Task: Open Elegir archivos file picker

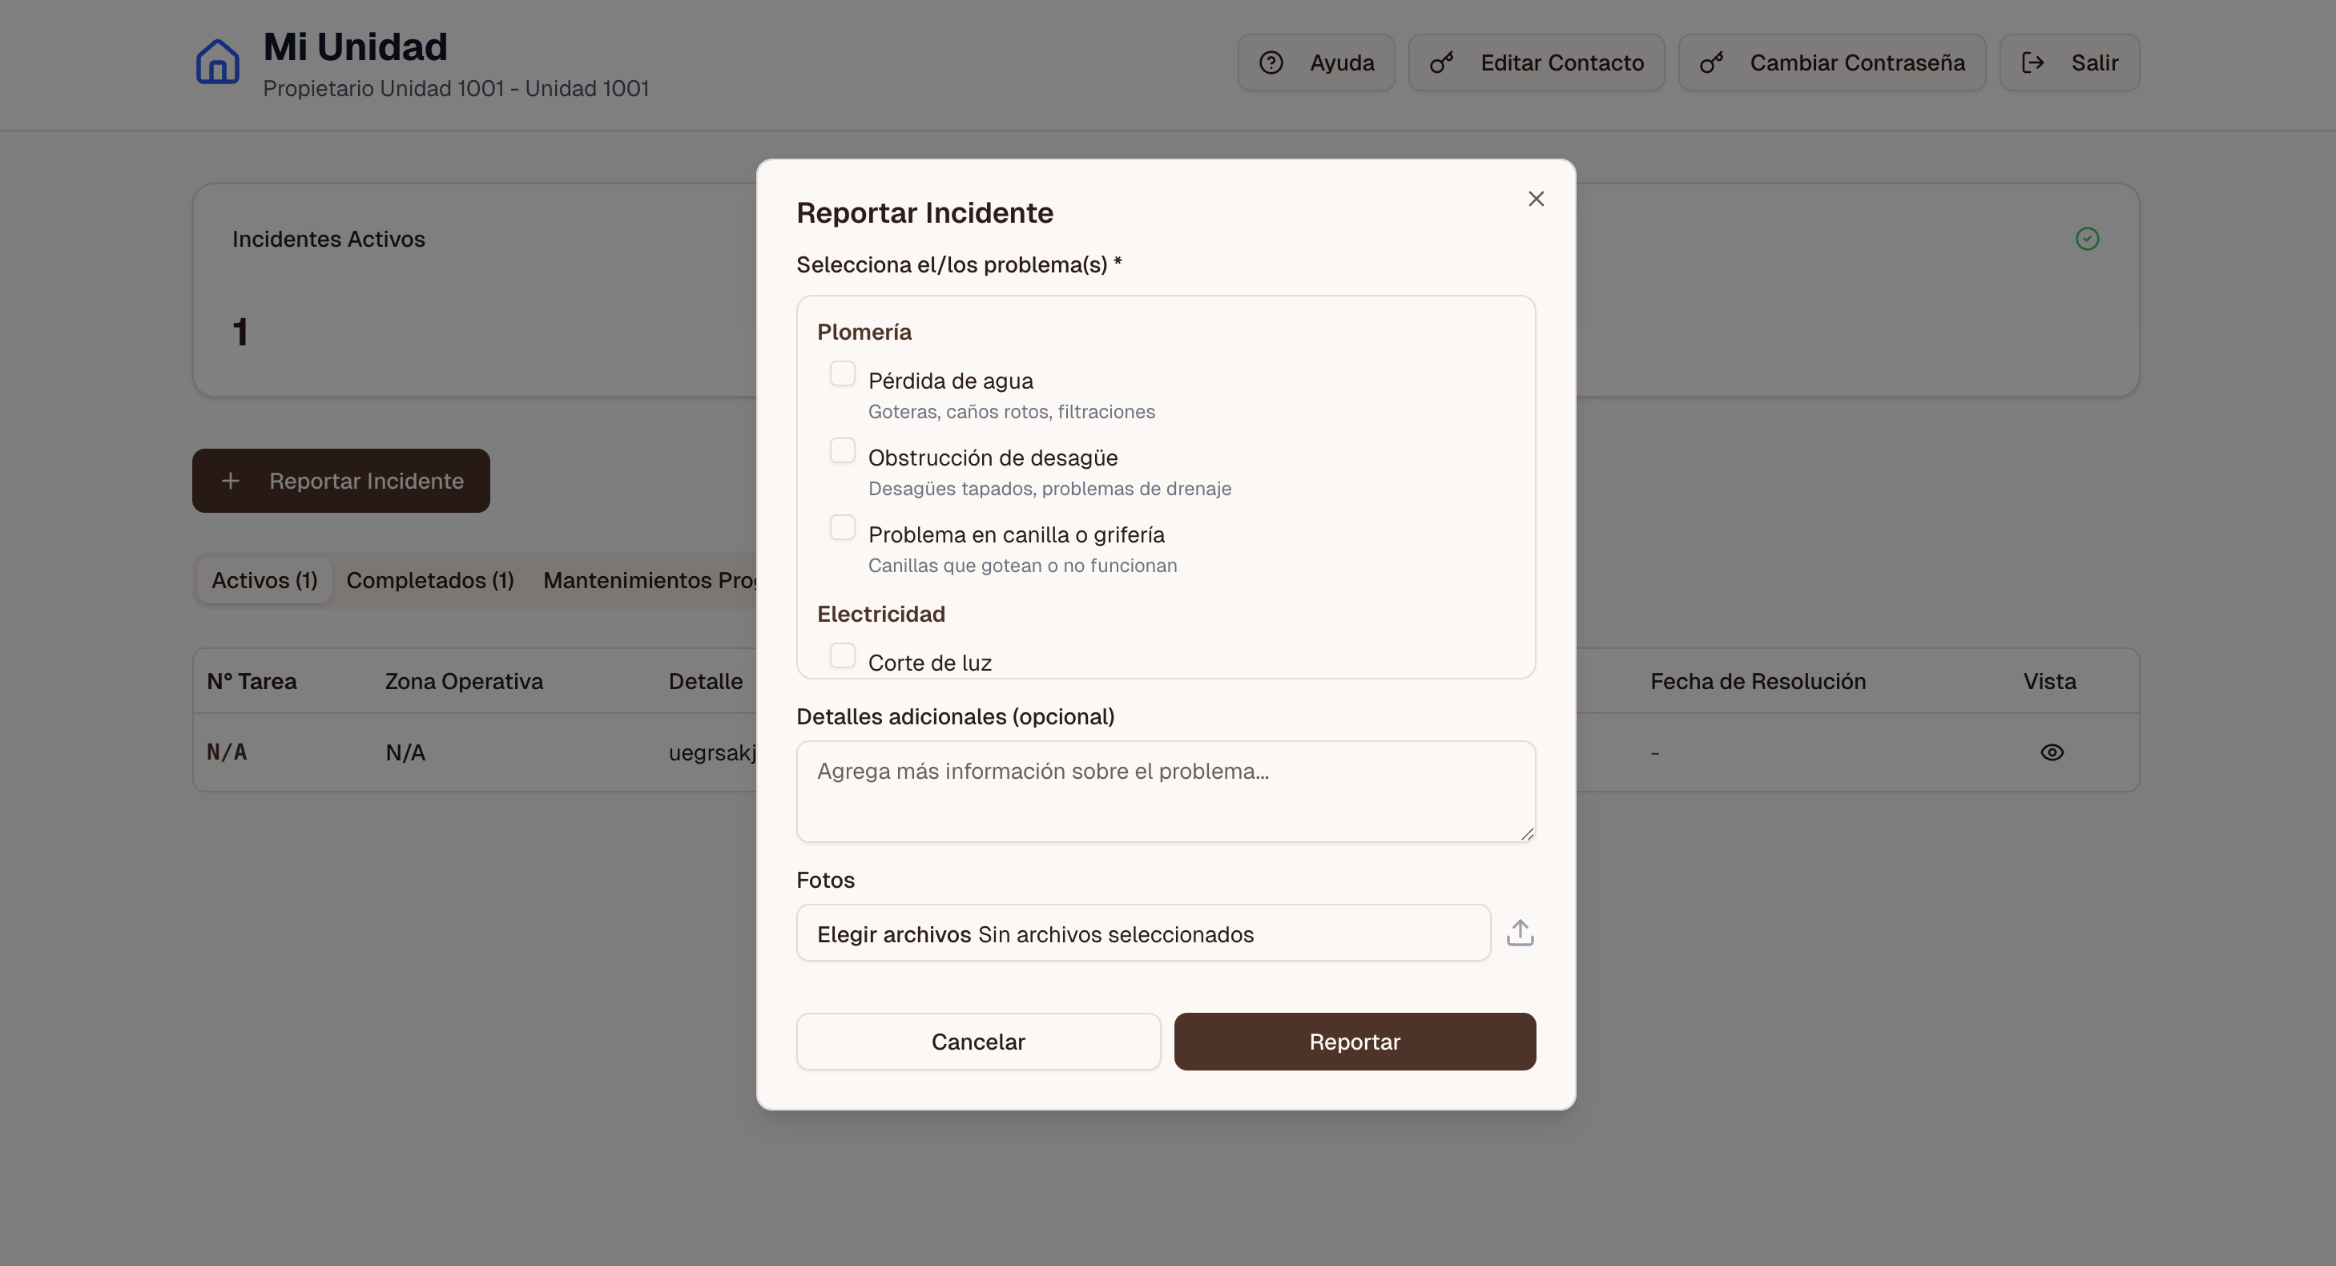Action: click(x=893, y=933)
